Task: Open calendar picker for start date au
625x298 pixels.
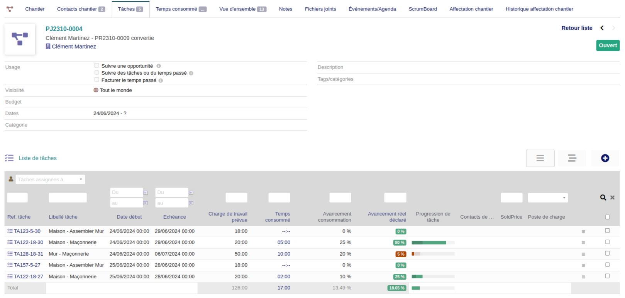Action: (x=146, y=203)
